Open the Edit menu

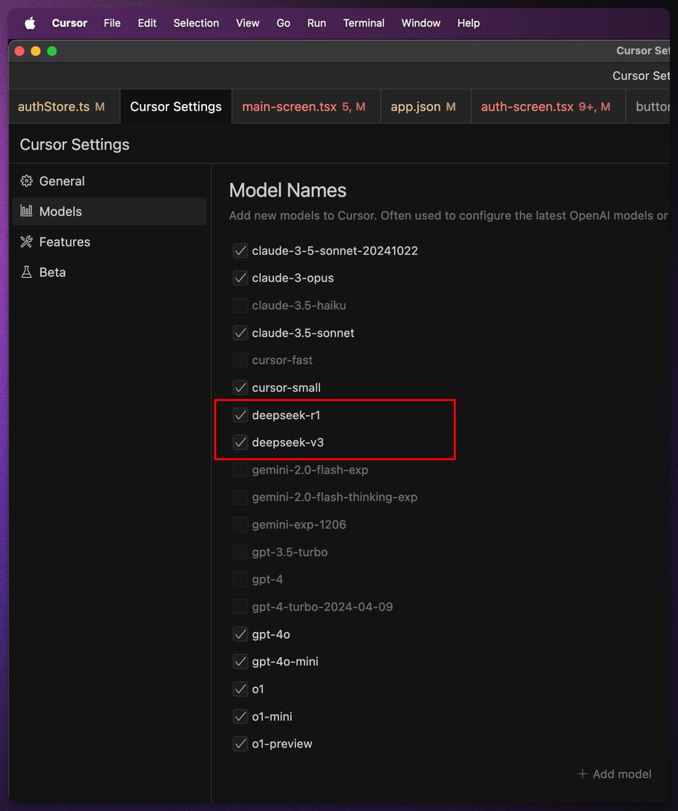(147, 23)
